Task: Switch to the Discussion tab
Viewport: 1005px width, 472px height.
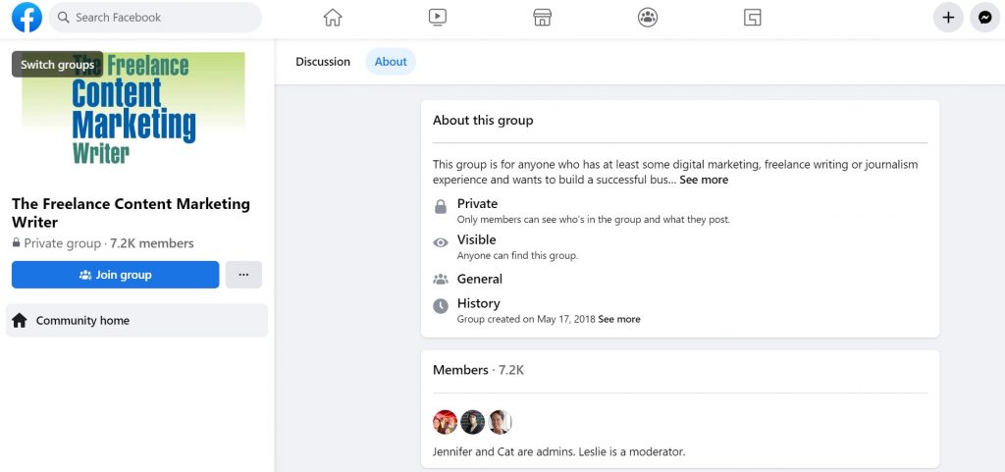Action: pyautogui.click(x=323, y=62)
